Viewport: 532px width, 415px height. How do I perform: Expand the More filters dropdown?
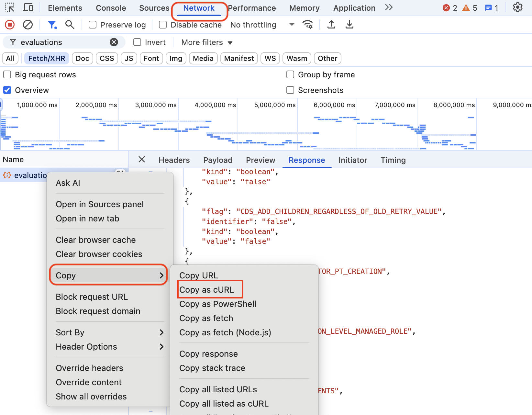point(206,42)
